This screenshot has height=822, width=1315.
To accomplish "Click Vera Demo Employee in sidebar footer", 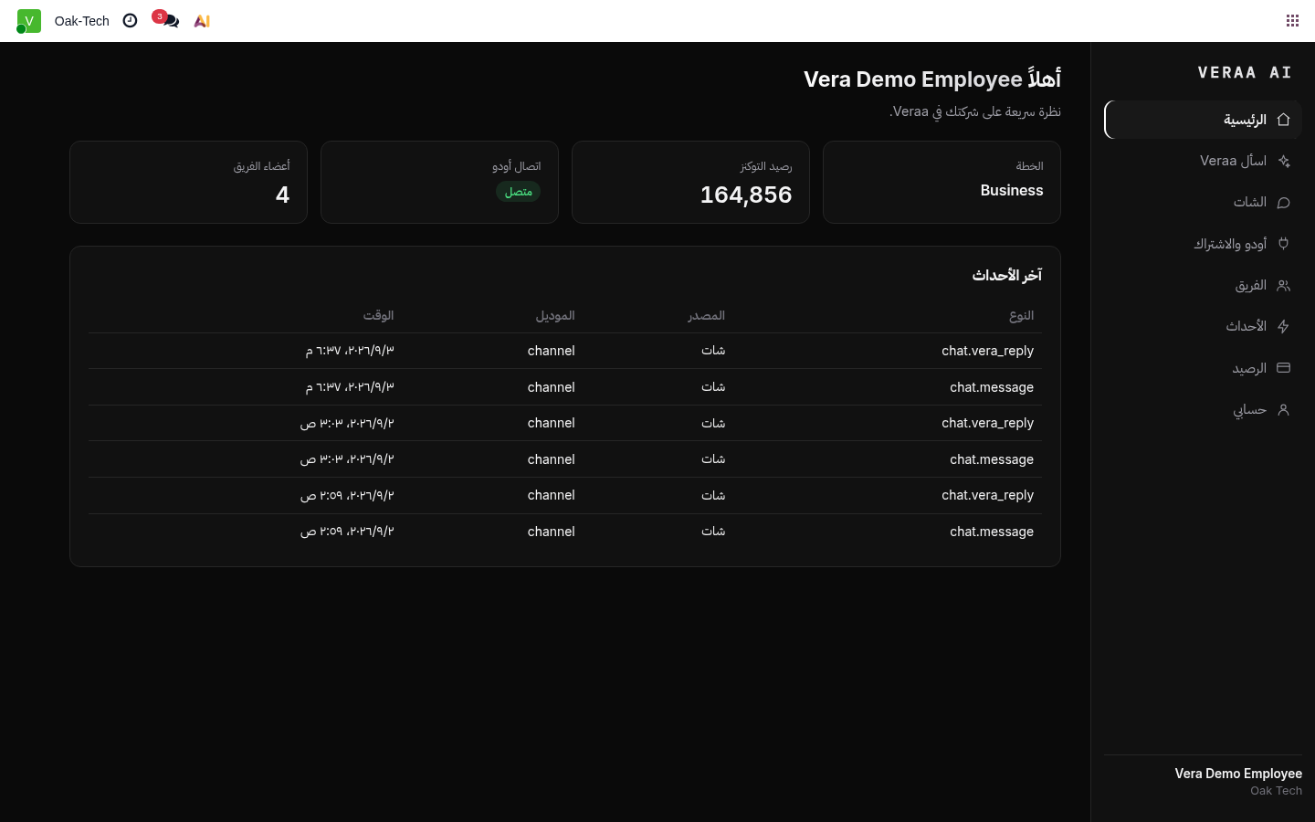I will (x=1238, y=774).
